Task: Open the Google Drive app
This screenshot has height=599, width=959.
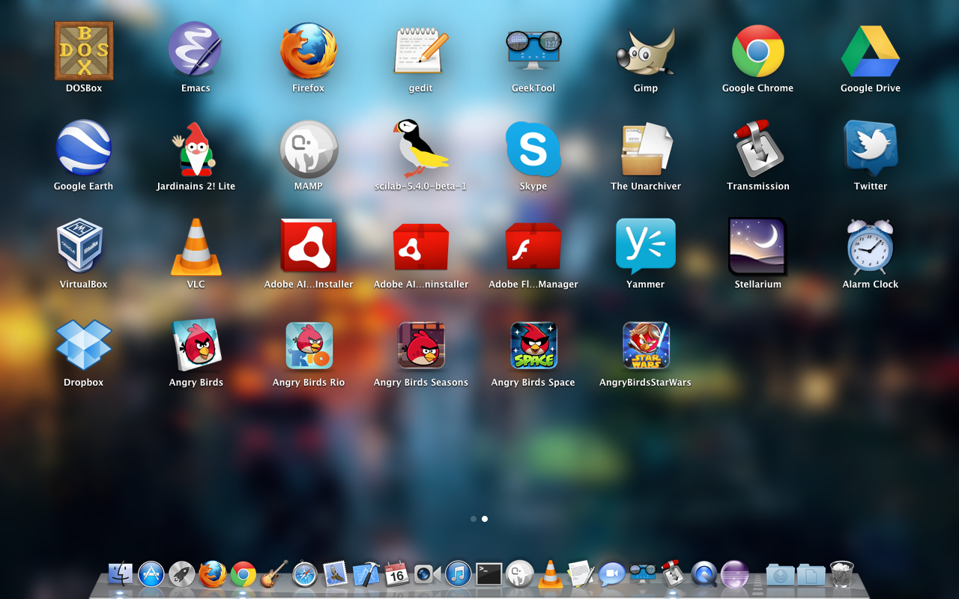Action: [x=871, y=51]
